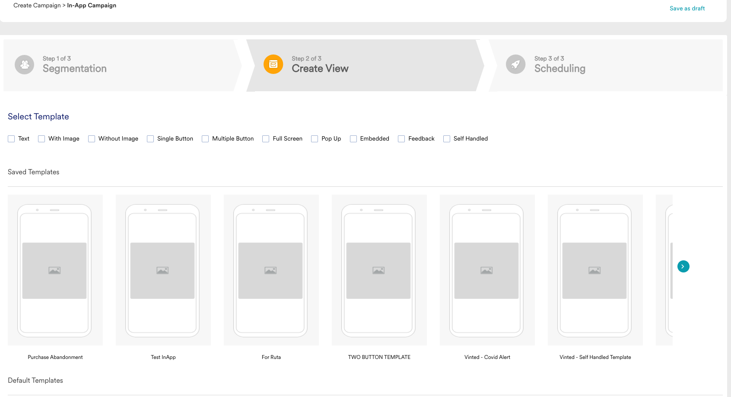Enable the Text filter checkbox
Viewport: 731px width, 397px height.
click(x=11, y=139)
